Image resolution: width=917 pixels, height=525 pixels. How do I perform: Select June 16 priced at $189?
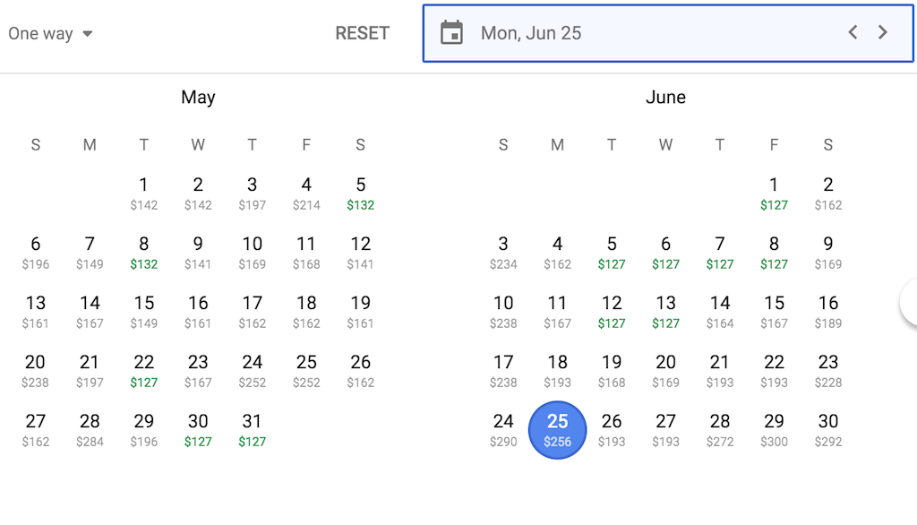[828, 312]
